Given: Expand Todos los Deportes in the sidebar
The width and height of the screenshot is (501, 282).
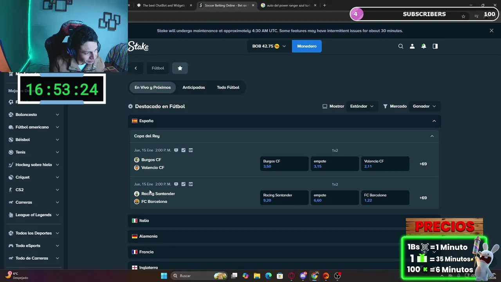Looking at the screenshot, I should click(57, 233).
